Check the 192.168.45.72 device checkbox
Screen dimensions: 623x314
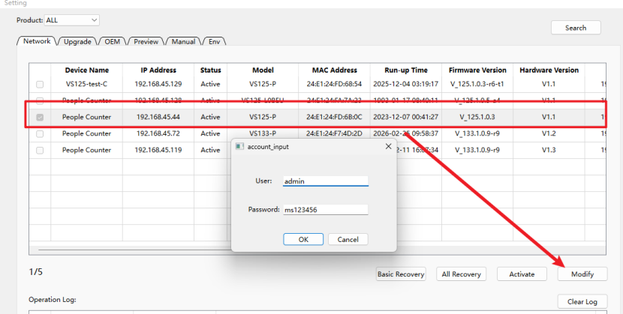(40, 133)
